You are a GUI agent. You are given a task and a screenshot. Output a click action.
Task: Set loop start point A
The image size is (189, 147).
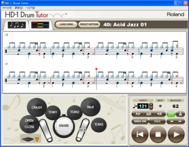(x=138, y=114)
